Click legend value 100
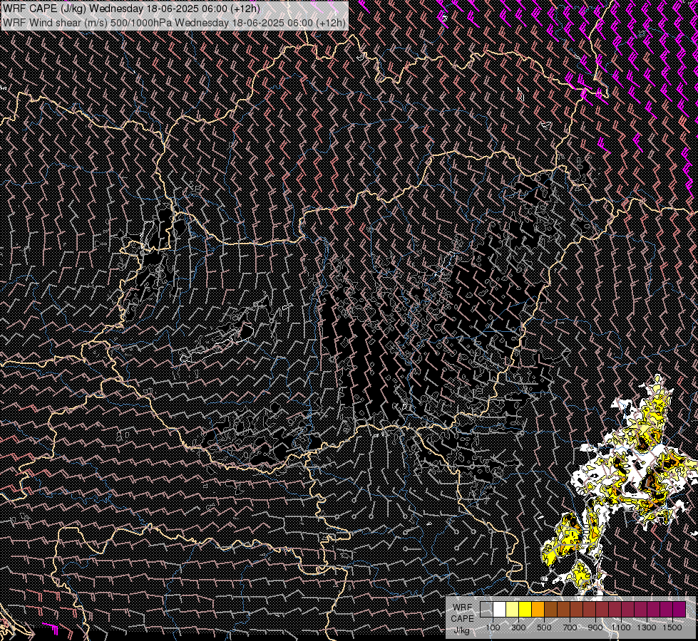Image resolution: width=698 pixels, height=641 pixels. pos(493,627)
